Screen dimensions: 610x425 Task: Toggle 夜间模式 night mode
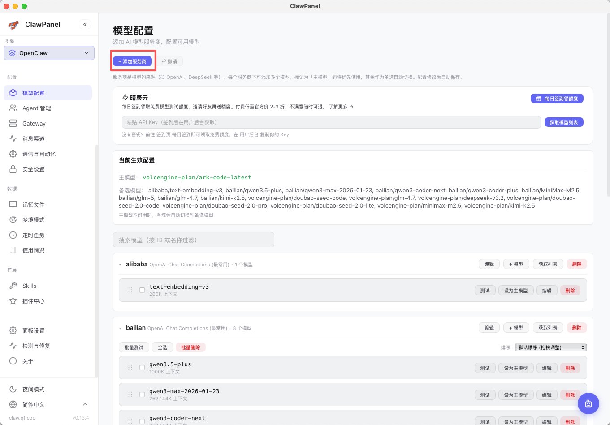34,390
